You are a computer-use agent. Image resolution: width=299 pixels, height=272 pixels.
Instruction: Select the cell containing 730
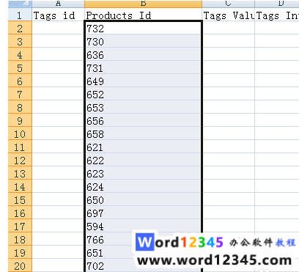coord(144,41)
